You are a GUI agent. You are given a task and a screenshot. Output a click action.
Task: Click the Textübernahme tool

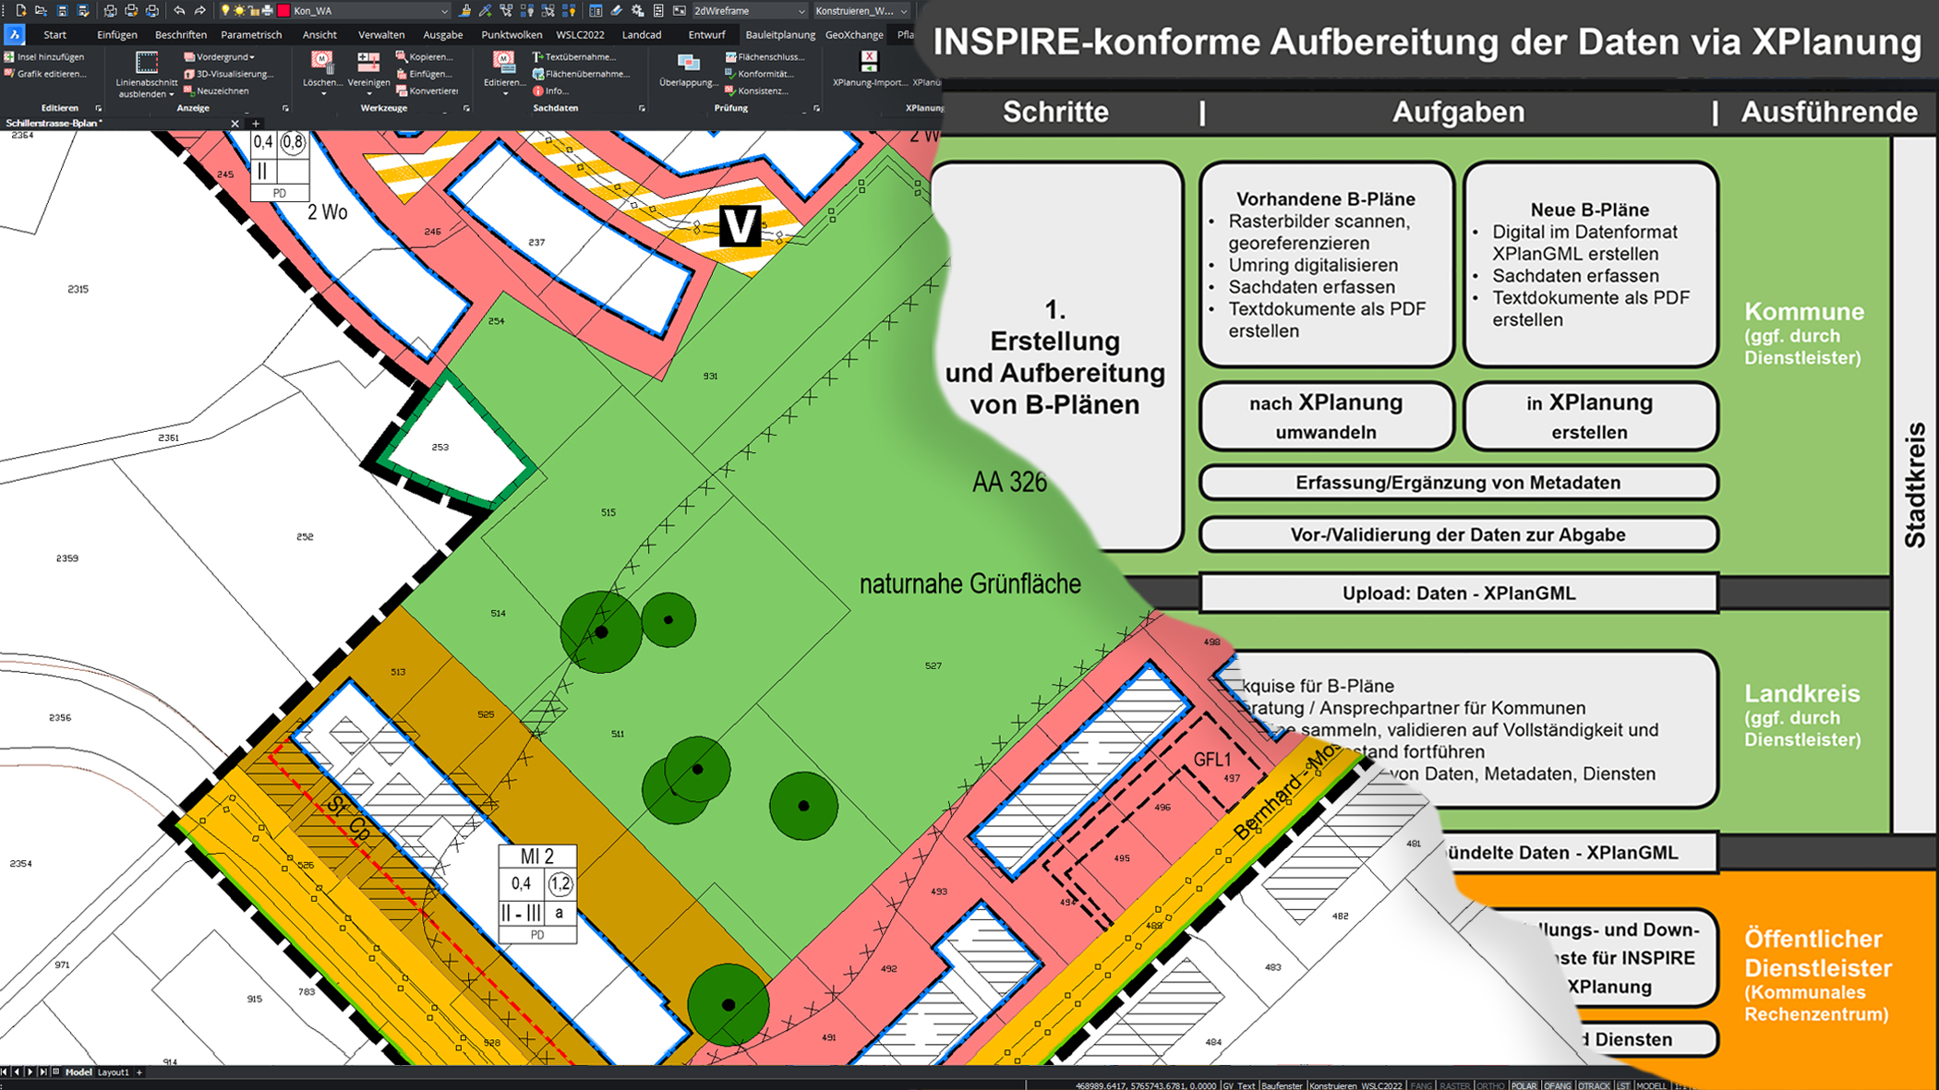click(x=573, y=56)
